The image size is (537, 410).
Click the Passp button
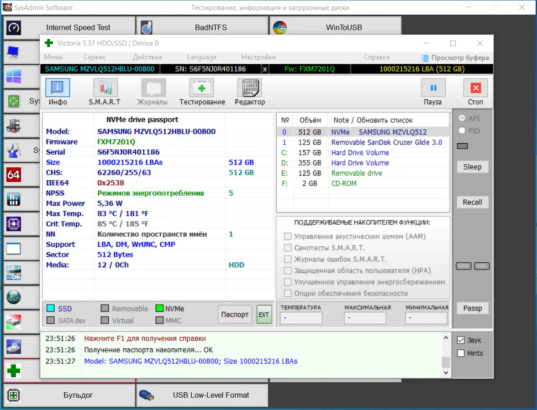[472, 308]
